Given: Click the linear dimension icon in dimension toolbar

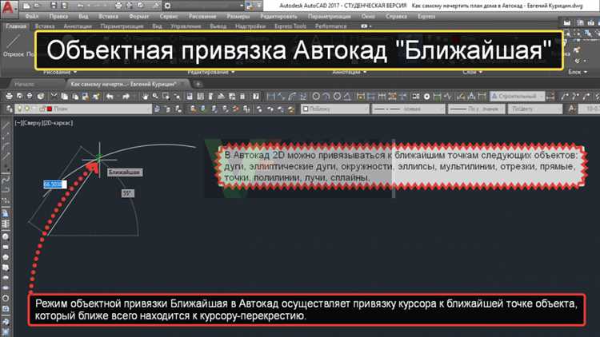Looking at the screenshot, I should coord(271,97).
